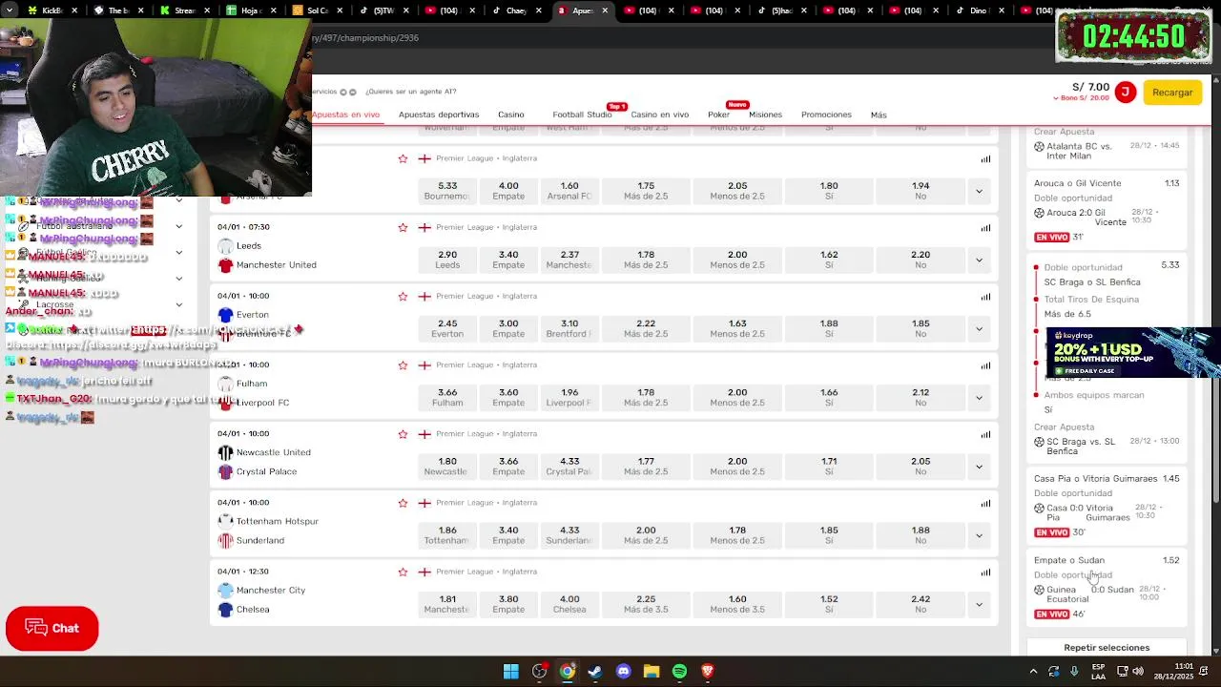
Task: Pick Más de 2.5 at 2.00 for Tottenham
Action: coord(646,535)
